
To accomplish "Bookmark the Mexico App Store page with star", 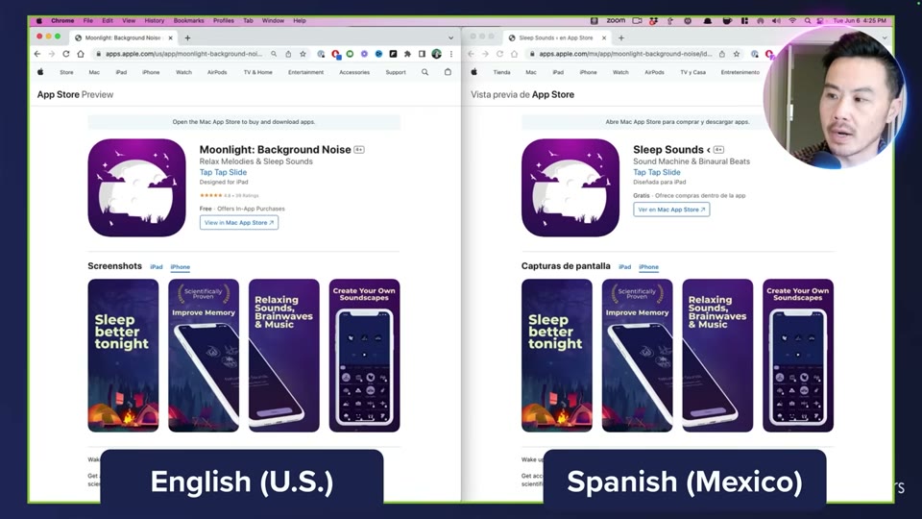I will pos(737,54).
